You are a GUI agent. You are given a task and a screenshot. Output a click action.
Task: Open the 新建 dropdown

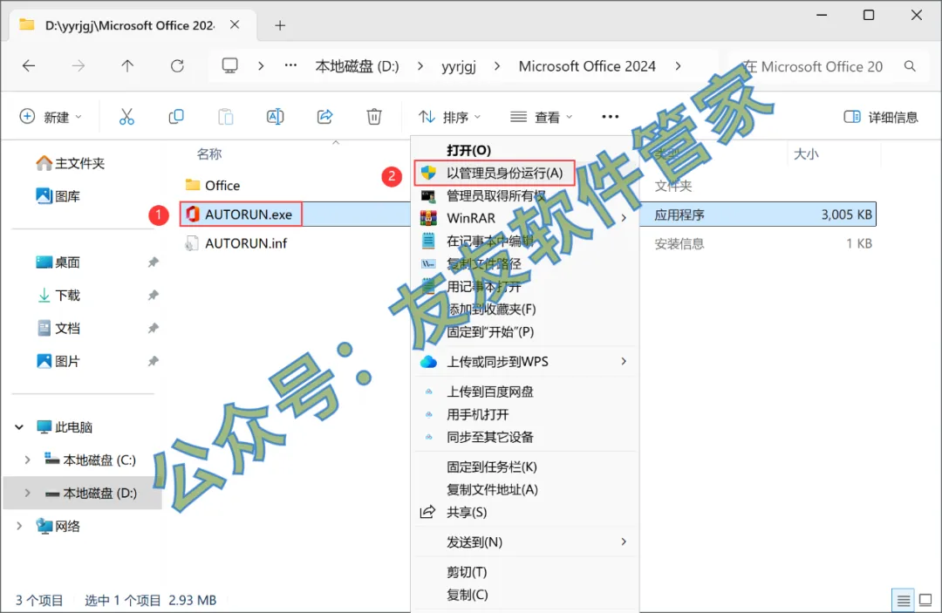click(51, 117)
